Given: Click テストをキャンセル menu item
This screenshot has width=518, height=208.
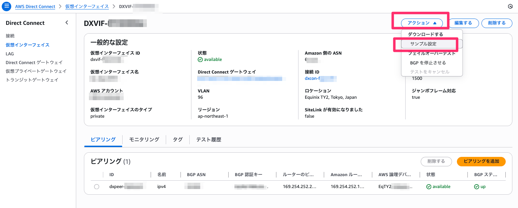Looking at the screenshot, I should click(430, 72).
